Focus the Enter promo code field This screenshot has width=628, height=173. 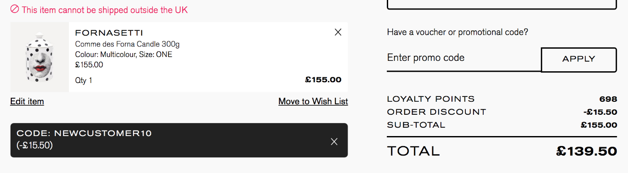464,58
